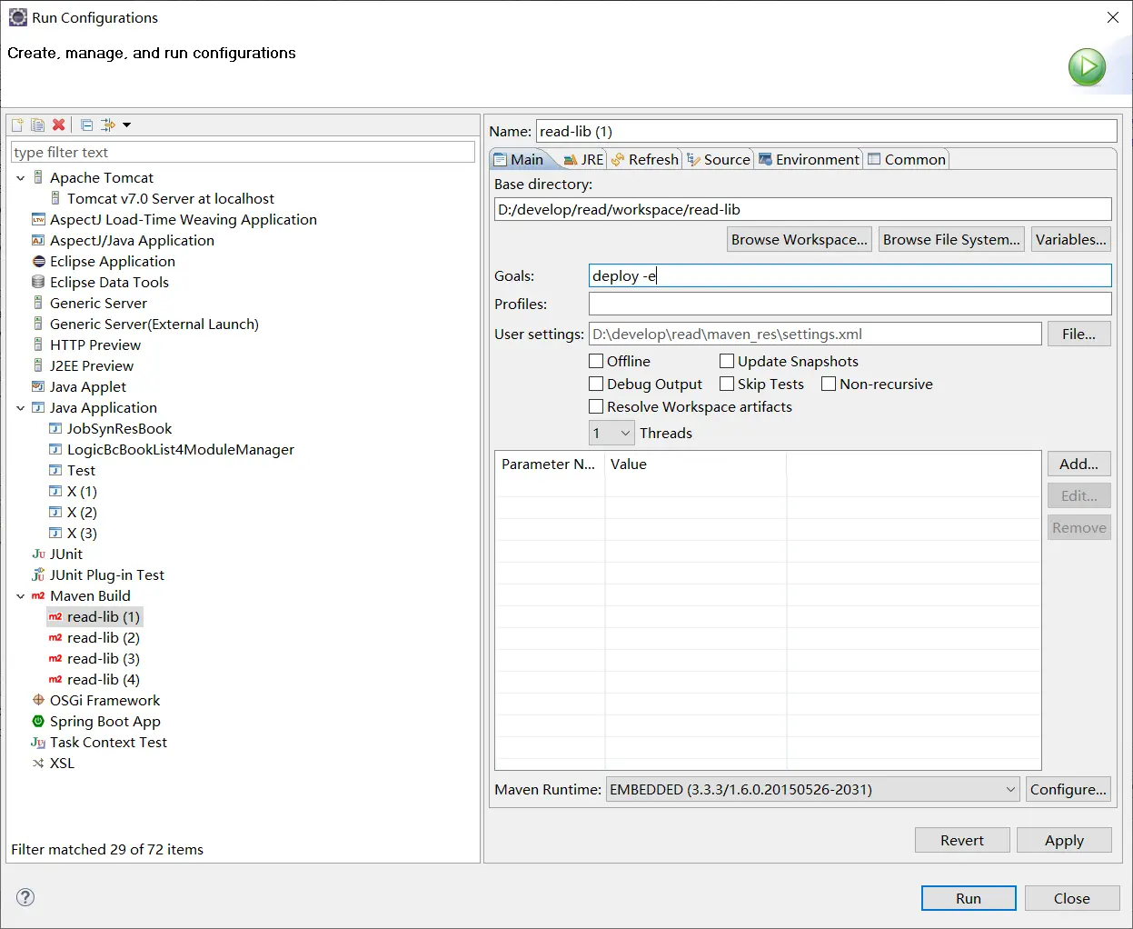Click the JUnit type icon
The width and height of the screenshot is (1133, 929).
pos(38,554)
